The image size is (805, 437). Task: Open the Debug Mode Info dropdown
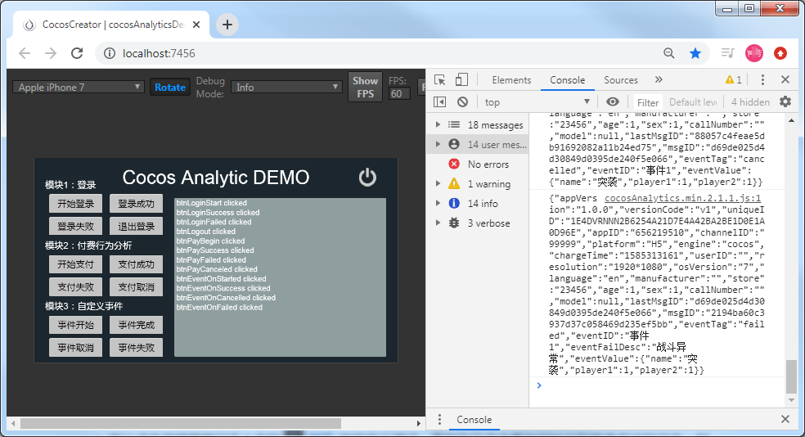click(x=286, y=88)
